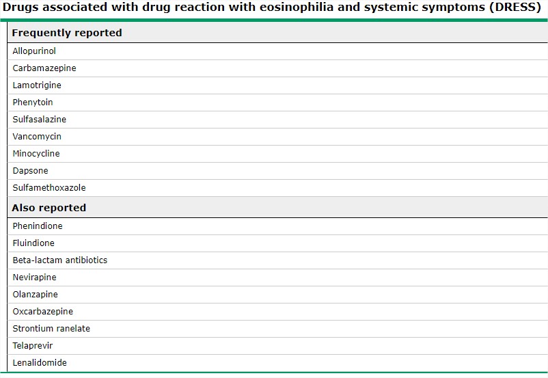Click the Lenalidomide row
The image size is (548, 378).
(x=40, y=363)
